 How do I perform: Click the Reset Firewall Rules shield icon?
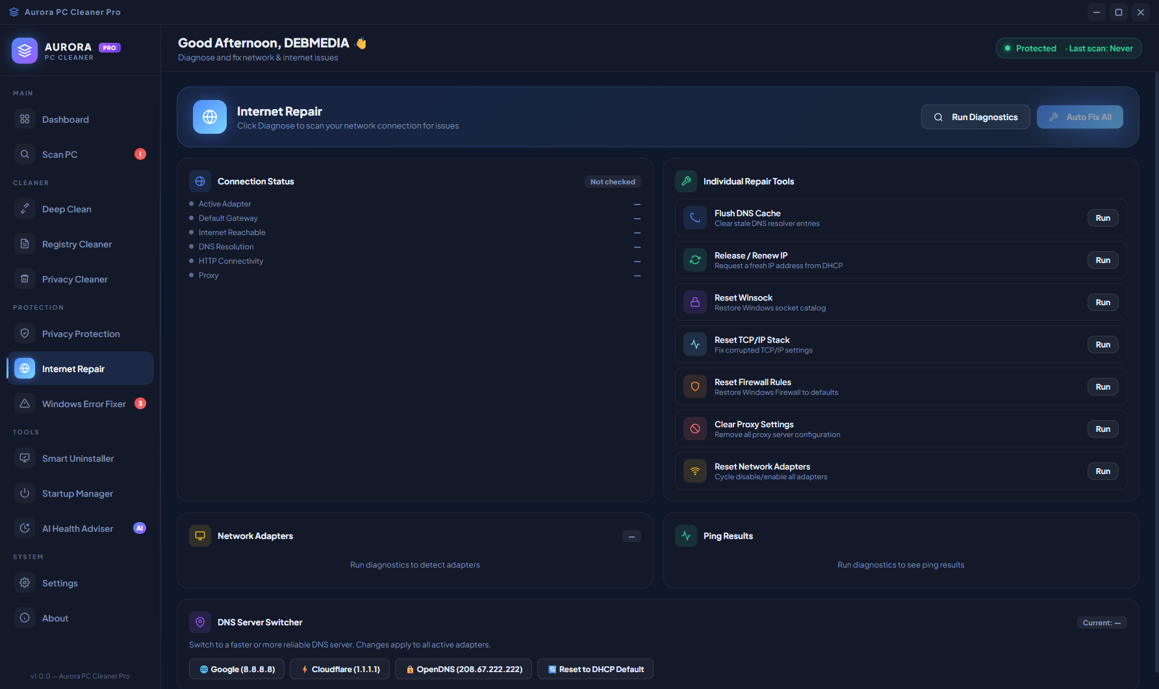[694, 387]
